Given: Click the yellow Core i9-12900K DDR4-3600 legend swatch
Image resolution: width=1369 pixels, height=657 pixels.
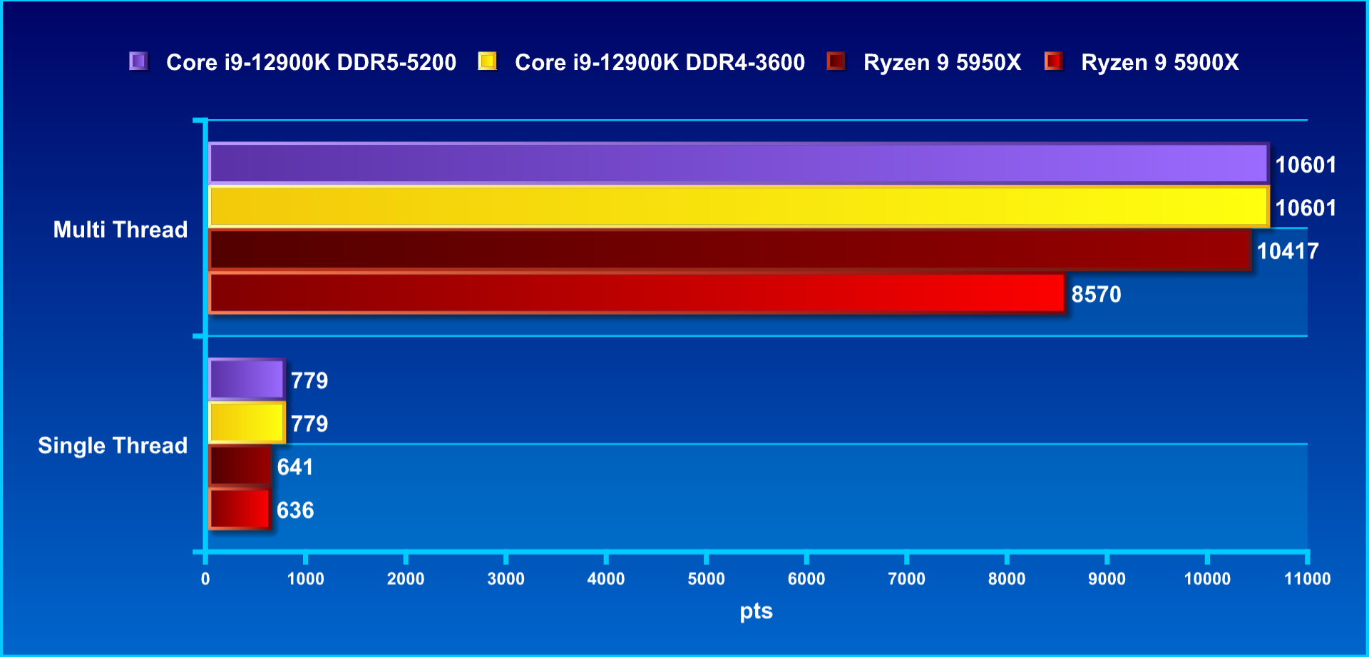Looking at the screenshot, I should (x=487, y=61).
